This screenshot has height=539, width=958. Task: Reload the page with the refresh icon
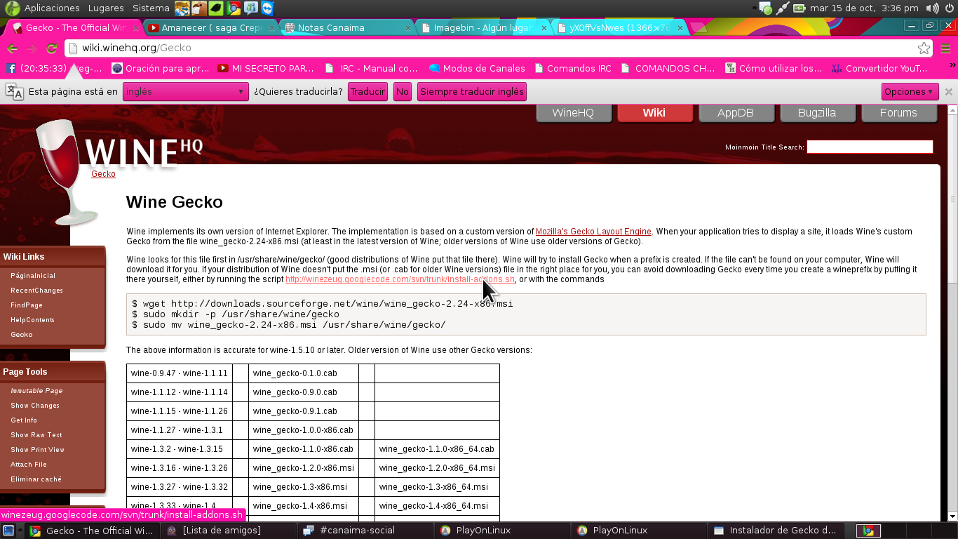[51, 48]
